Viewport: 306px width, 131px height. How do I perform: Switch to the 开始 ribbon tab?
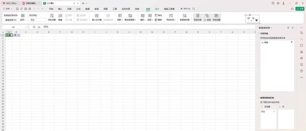tap(51, 9)
